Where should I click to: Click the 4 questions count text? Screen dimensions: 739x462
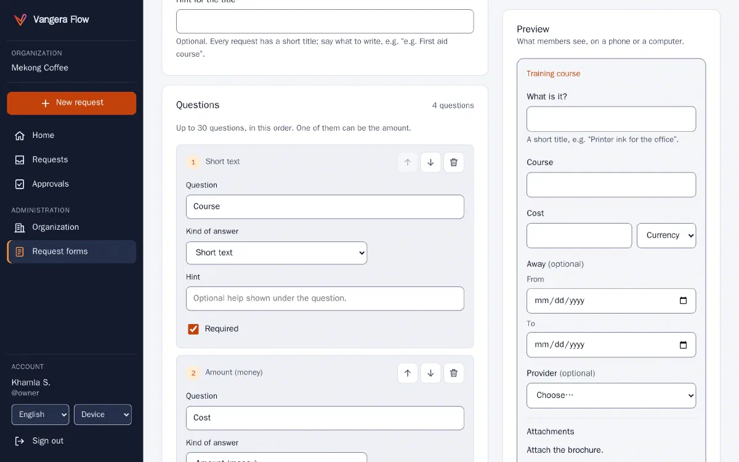(x=453, y=106)
